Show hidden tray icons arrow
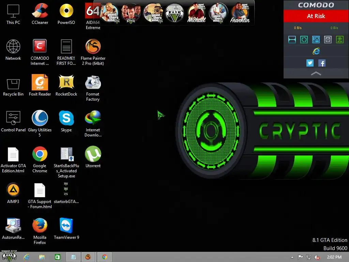Image resolution: width=349 pixels, height=262 pixels. tap(292, 257)
